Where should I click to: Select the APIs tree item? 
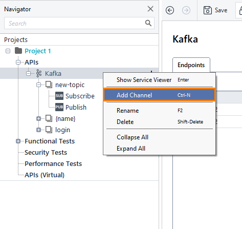point(32,63)
